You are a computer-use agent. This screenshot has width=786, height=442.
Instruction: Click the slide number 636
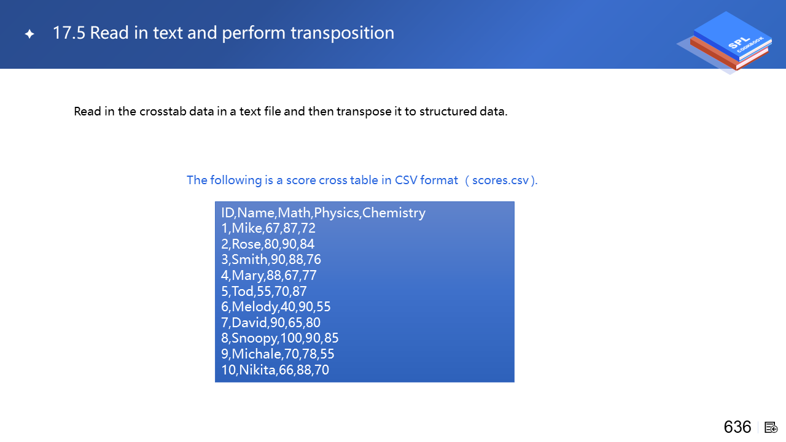click(x=737, y=427)
